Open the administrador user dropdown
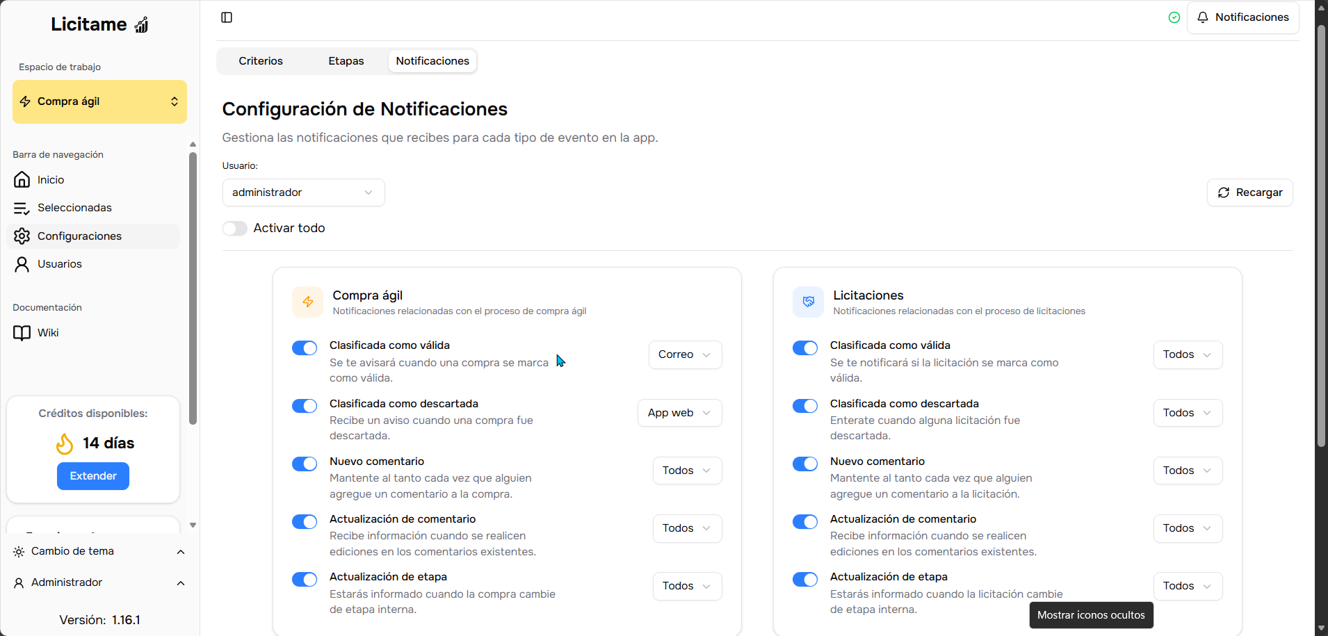Image resolution: width=1328 pixels, height=636 pixels. point(303,193)
